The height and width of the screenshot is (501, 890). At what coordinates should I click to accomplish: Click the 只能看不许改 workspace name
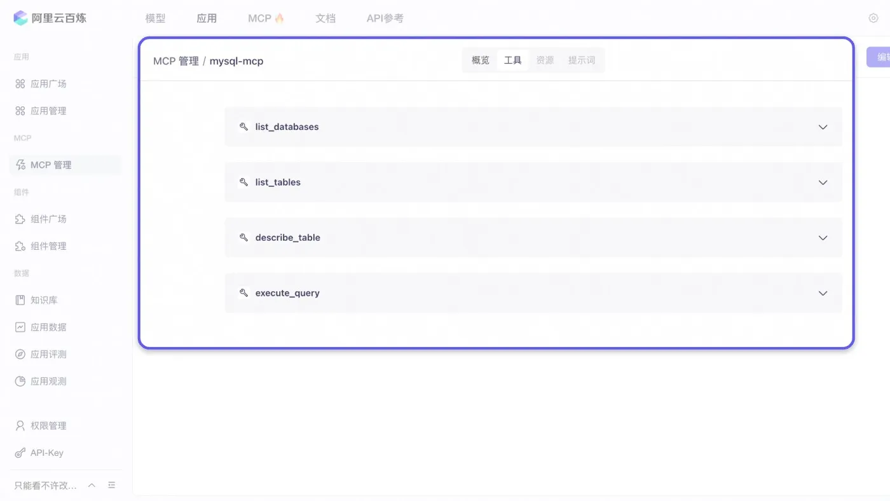45,485
